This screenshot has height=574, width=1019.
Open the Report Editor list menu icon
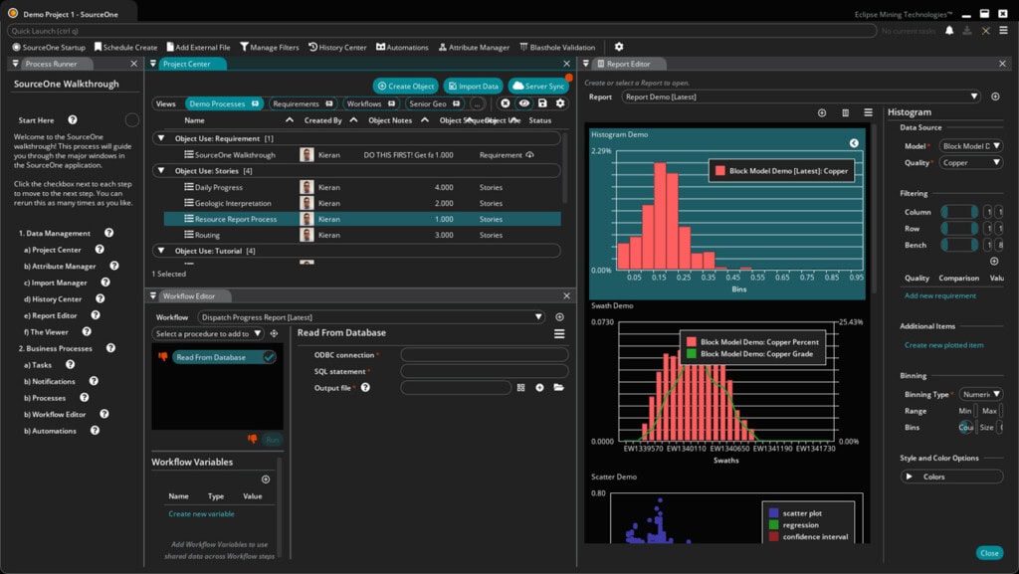click(x=868, y=113)
